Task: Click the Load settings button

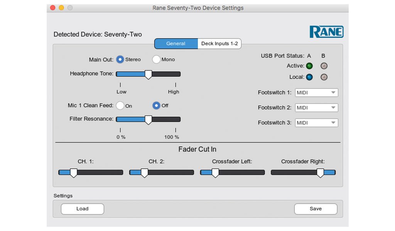Action: click(83, 209)
